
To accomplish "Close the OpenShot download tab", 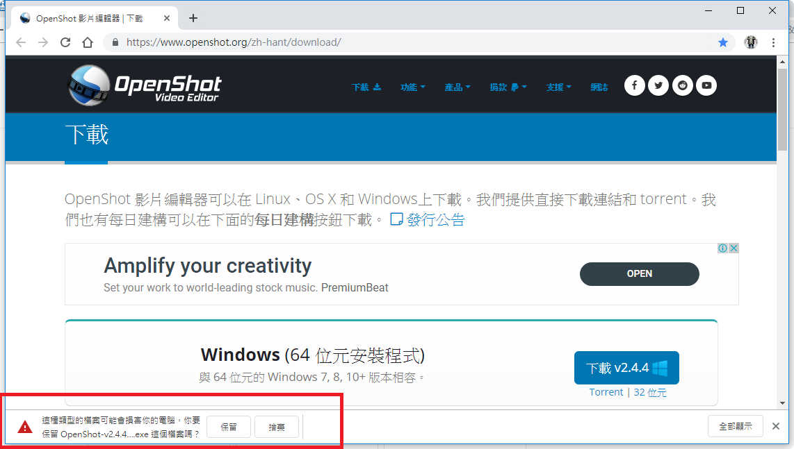I will [167, 18].
